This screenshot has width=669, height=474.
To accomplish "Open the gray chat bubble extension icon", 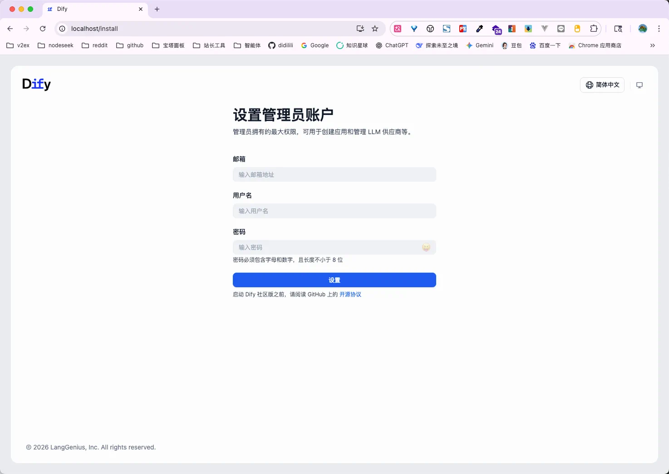I will (561, 29).
